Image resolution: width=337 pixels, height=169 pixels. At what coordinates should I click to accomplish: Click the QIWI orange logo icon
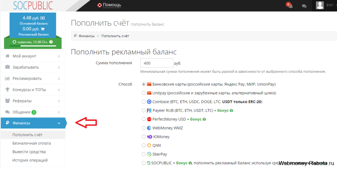tap(149, 145)
